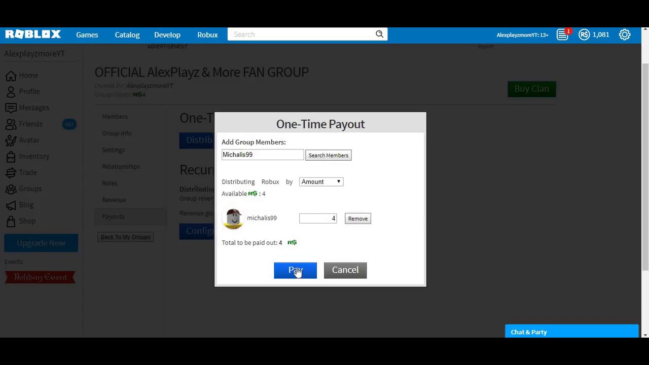Click Back To My Groups button
This screenshot has height=365, width=649.
click(126, 237)
